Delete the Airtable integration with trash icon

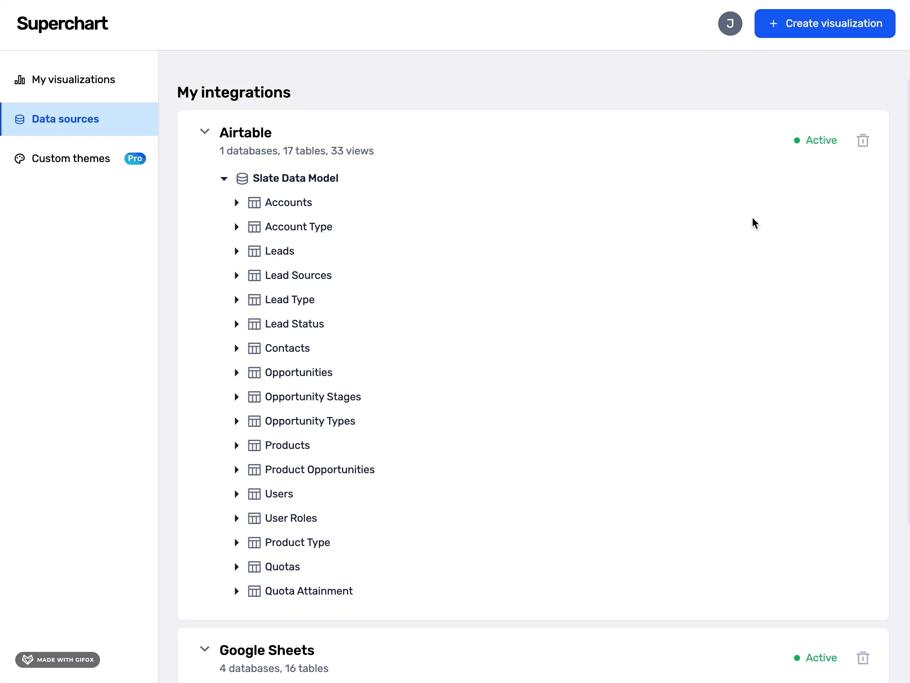point(863,140)
